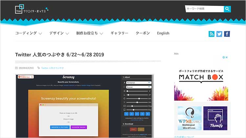Open the WPML.org Multilingual WordPress ad
Screen dimensions: 246x138
190,118
